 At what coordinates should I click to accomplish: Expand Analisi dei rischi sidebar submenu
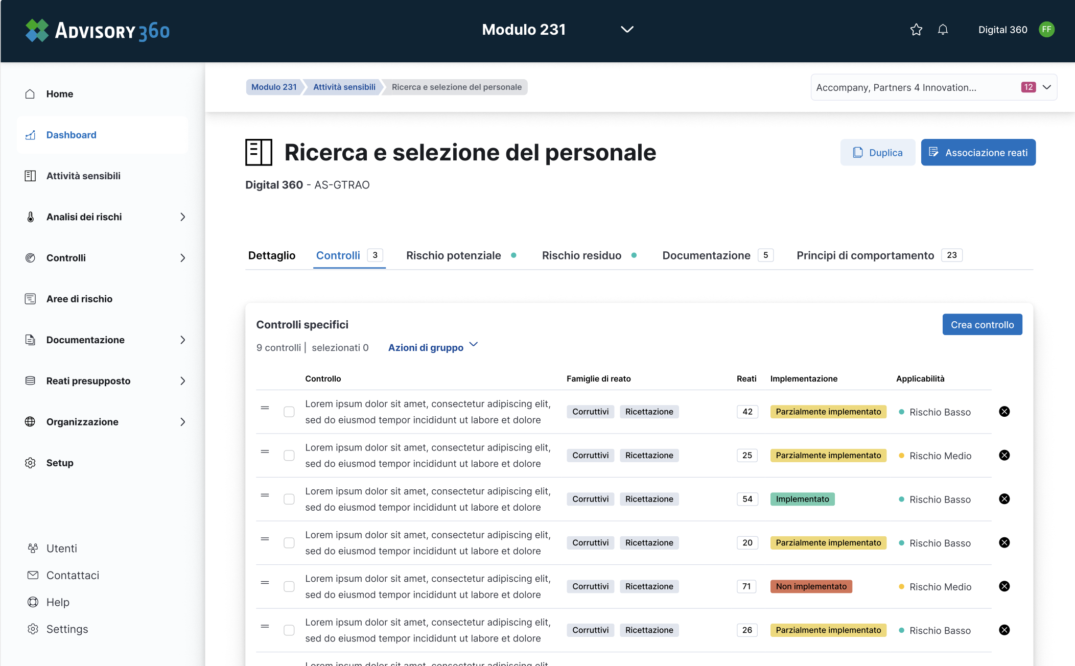click(x=182, y=217)
